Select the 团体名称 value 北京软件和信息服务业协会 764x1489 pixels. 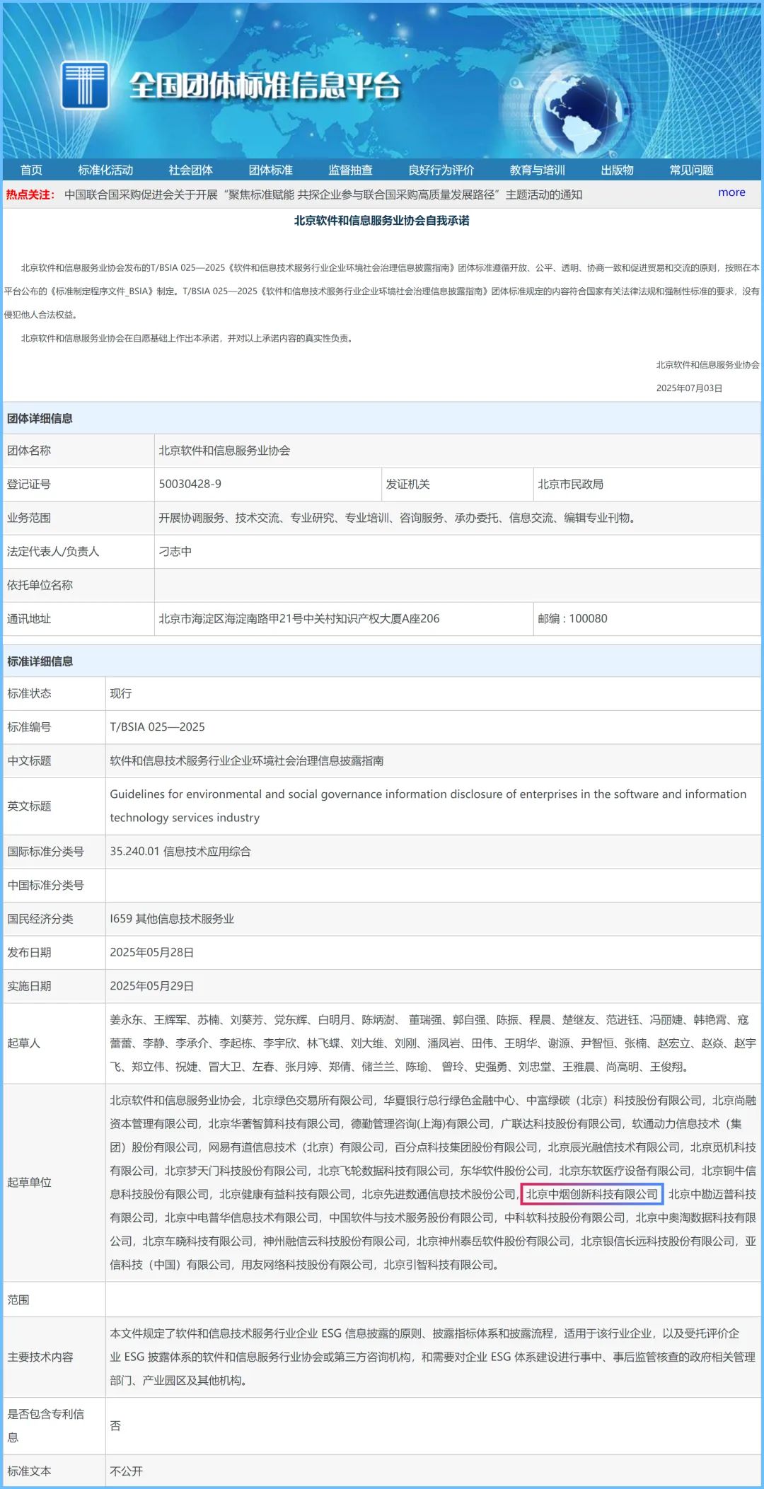tap(224, 451)
